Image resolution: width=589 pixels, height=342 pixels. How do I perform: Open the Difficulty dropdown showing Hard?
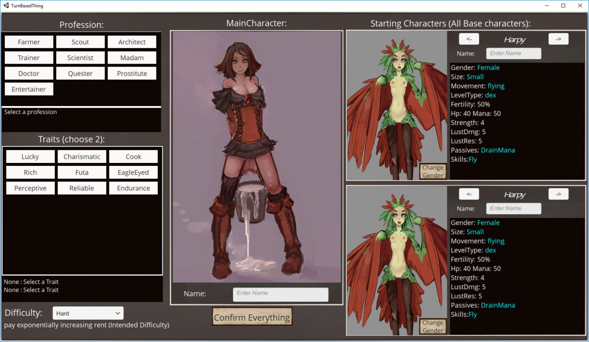coord(88,313)
